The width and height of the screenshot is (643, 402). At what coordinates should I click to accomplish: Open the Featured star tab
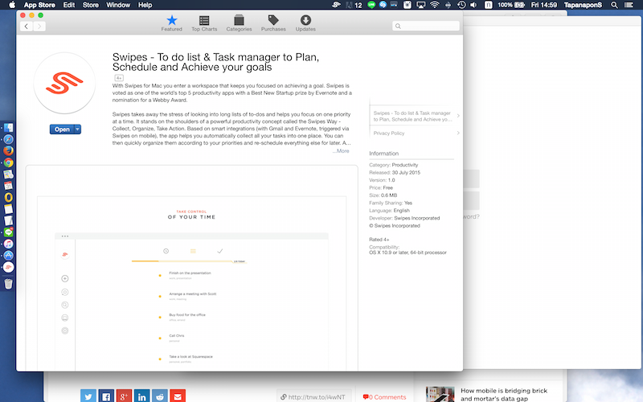coord(171,23)
